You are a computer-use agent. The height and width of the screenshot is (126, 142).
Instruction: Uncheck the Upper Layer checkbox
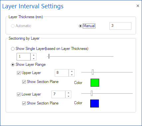(x=19, y=73)
